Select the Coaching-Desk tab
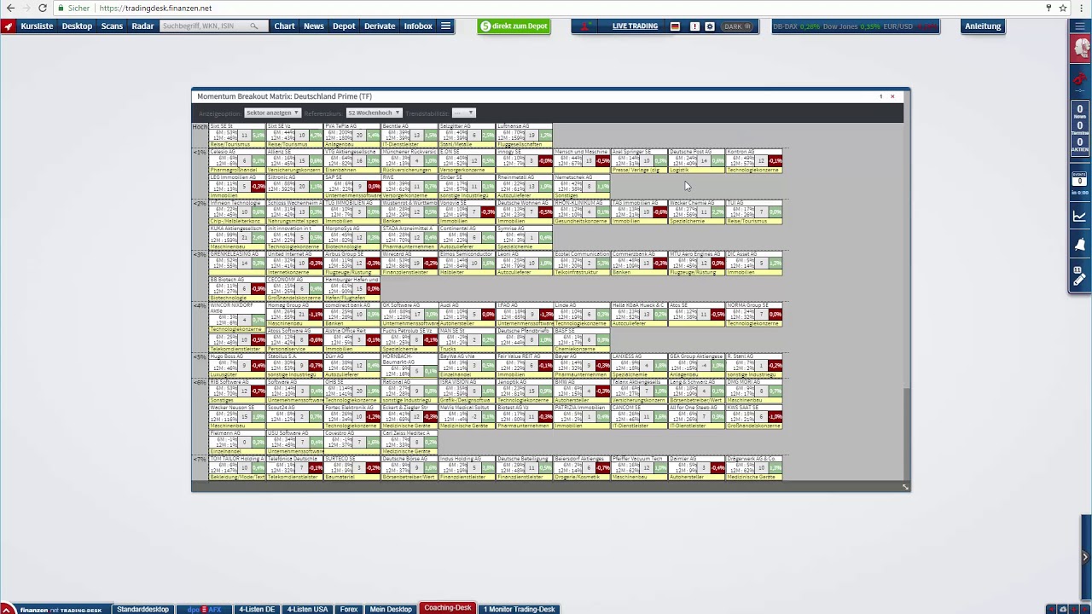 448,608
